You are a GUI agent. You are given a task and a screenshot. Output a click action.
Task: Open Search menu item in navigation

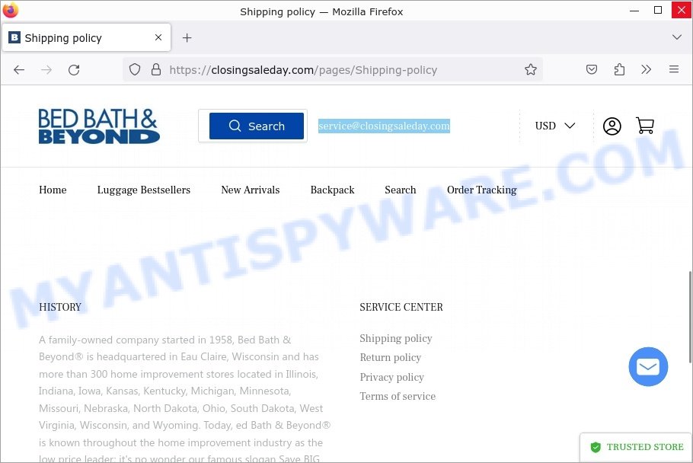400,190
